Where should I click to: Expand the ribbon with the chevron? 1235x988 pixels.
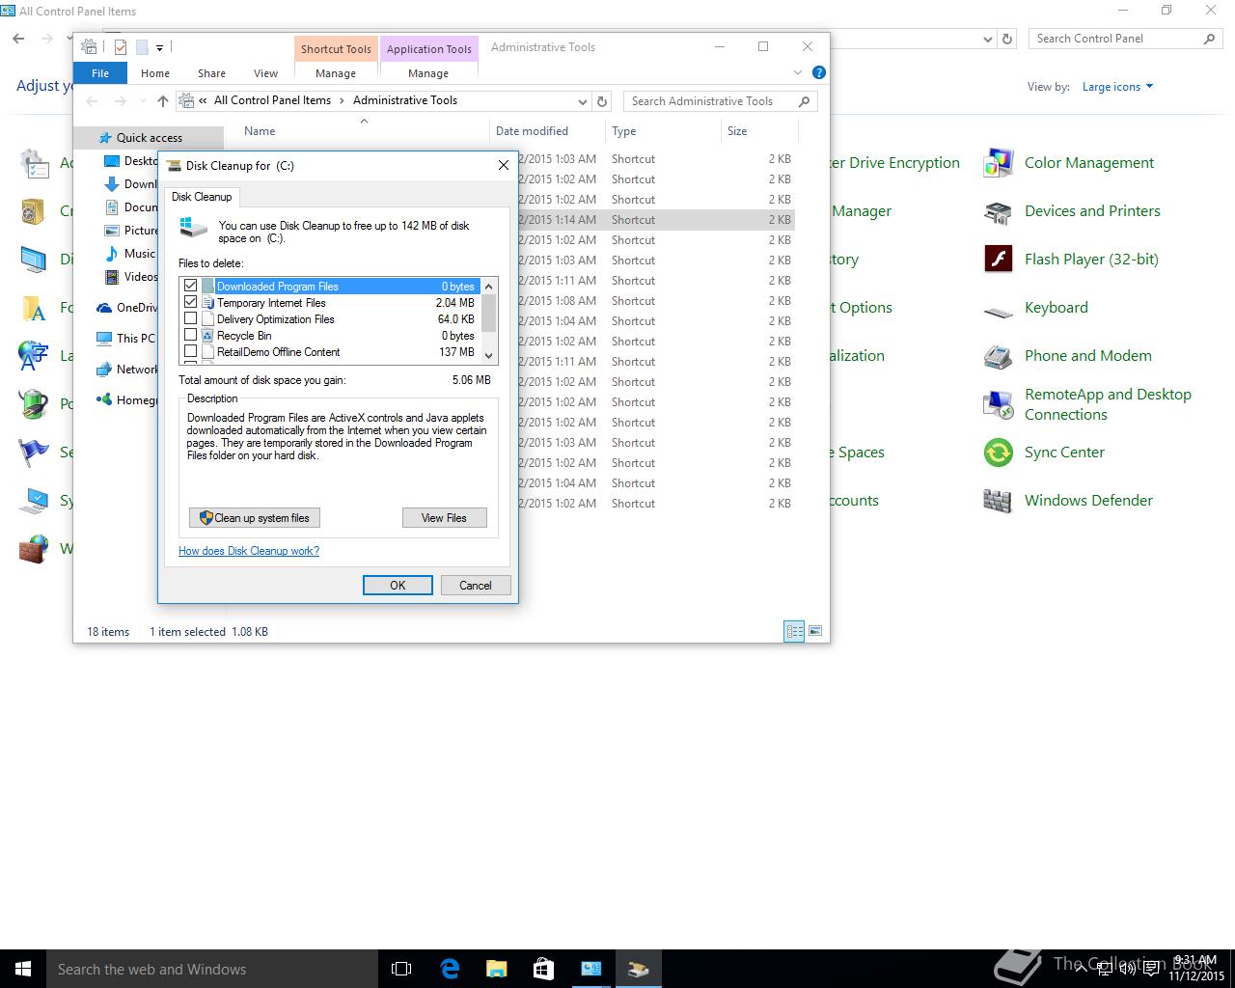(x=798, y=72)
